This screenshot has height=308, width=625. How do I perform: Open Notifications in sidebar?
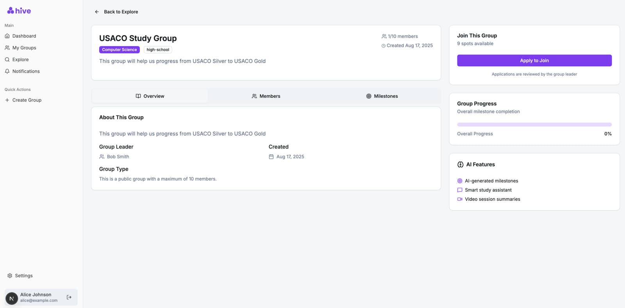click(41, 71)
